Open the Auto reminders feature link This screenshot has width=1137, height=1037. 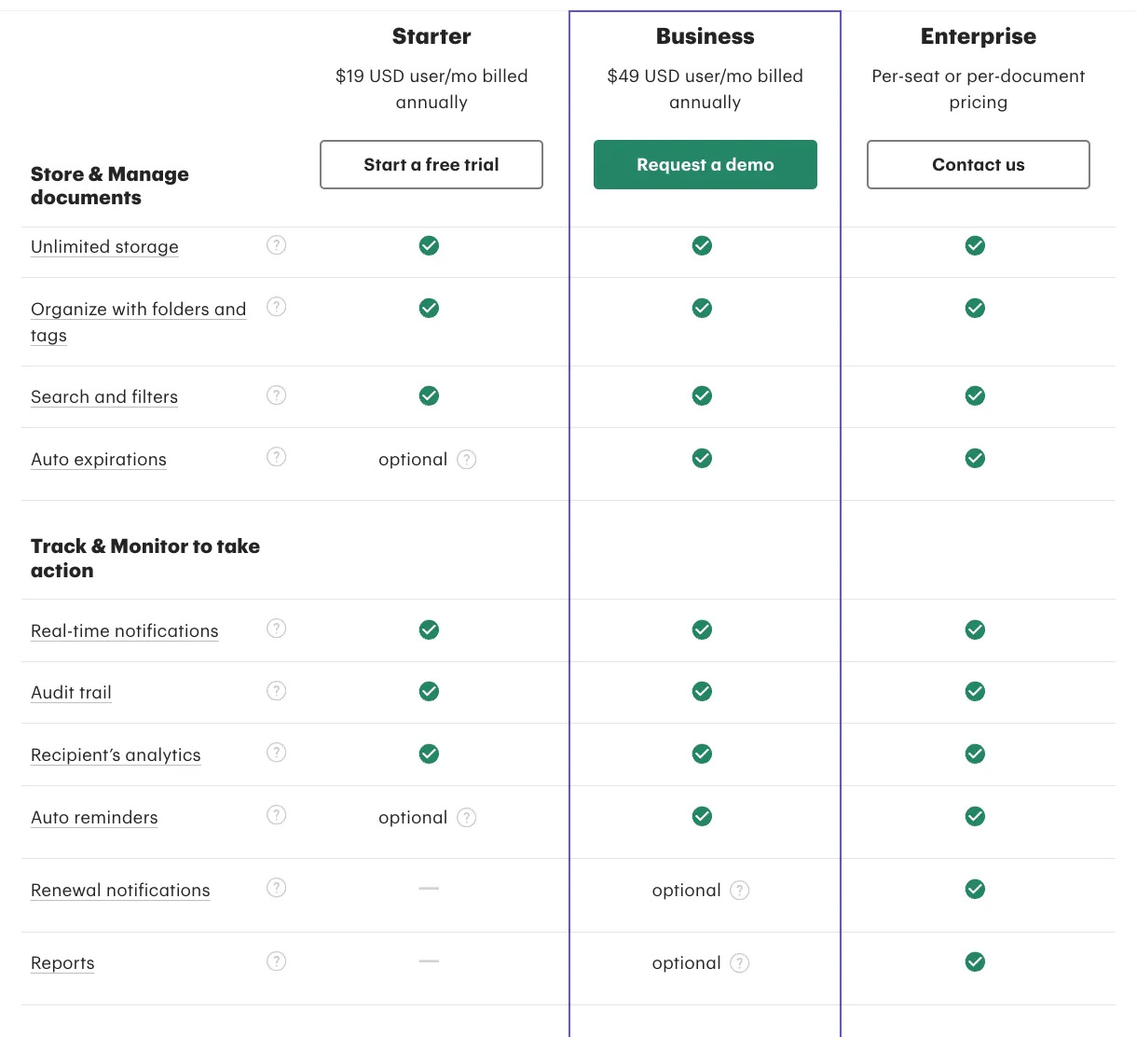pos(94,818)
